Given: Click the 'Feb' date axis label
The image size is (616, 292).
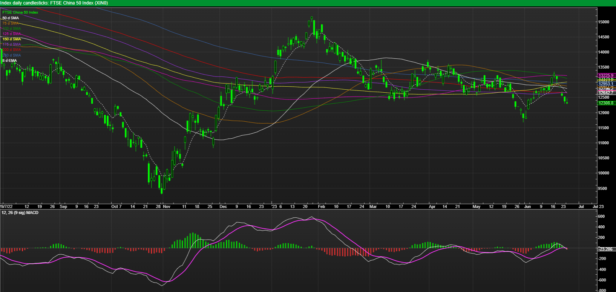Looking at the screenshot, I should (x=322, y=206).
